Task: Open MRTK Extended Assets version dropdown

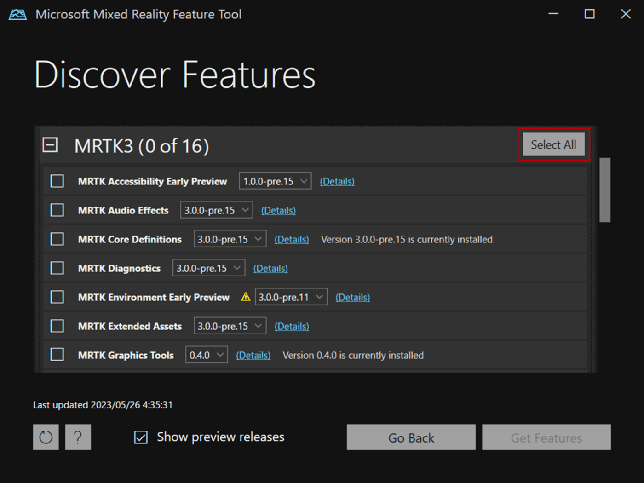Action: point(230,326)
